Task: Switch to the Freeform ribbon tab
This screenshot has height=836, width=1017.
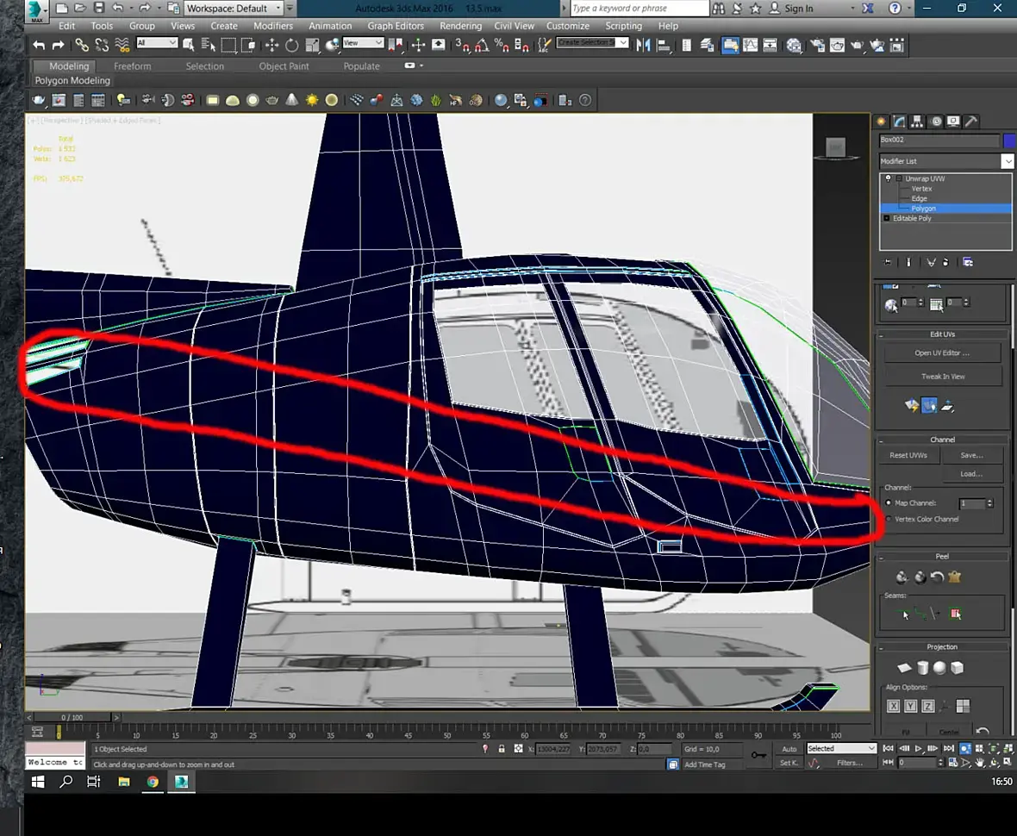Action: tap(132, 66)
